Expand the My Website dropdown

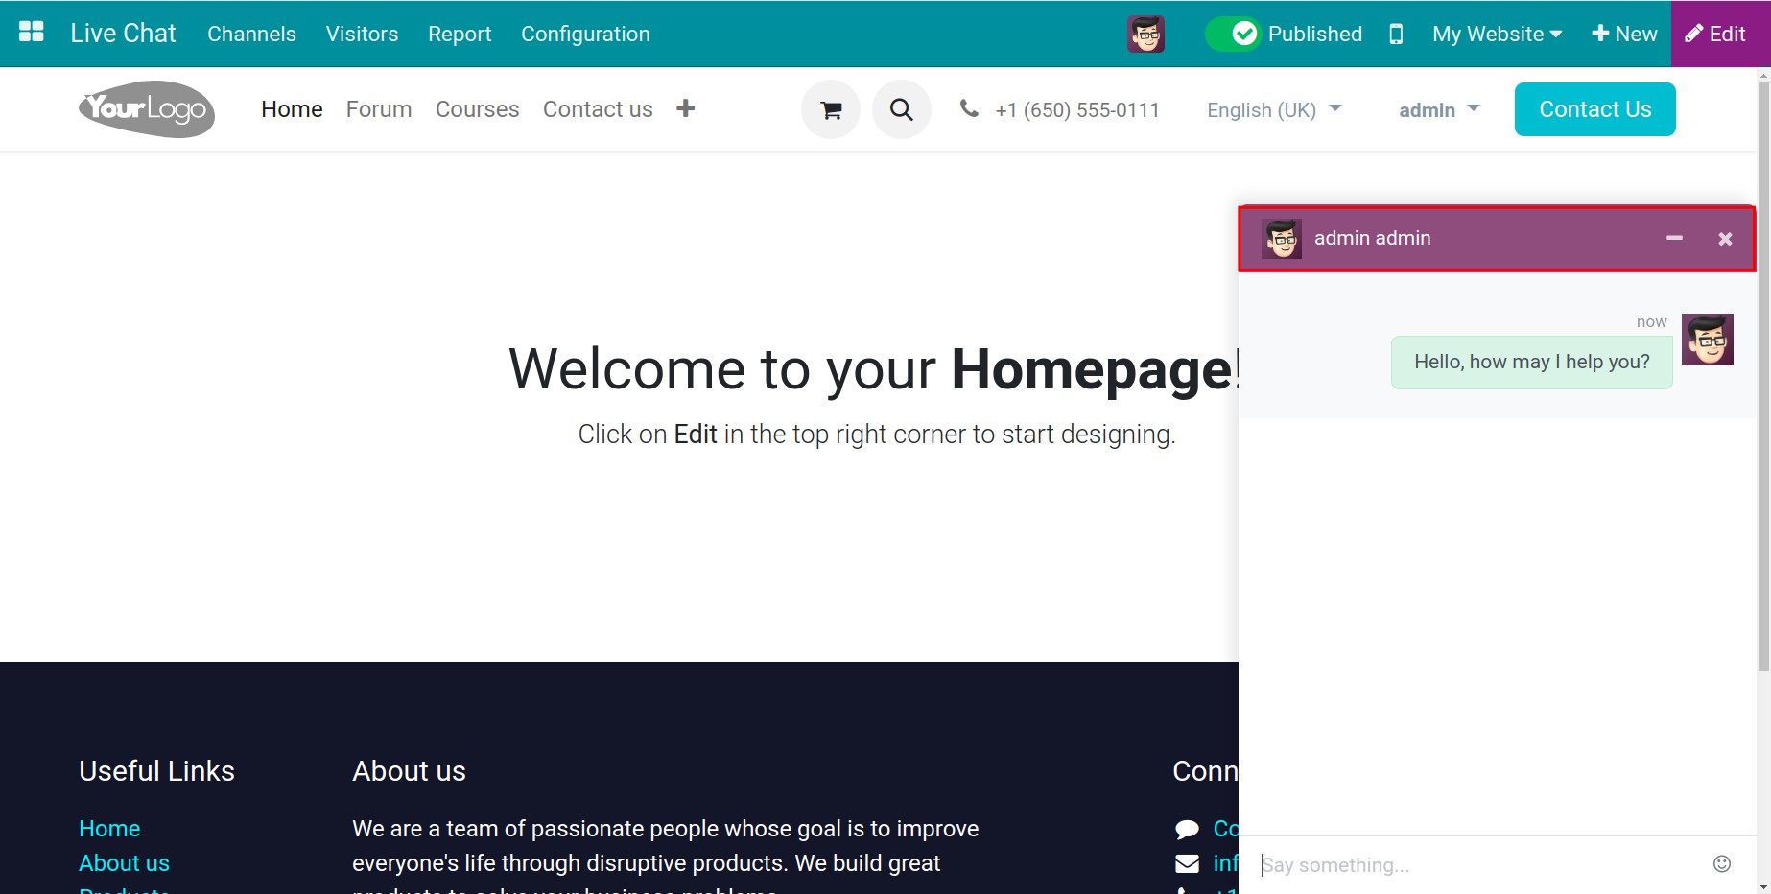coord(1497,35)
